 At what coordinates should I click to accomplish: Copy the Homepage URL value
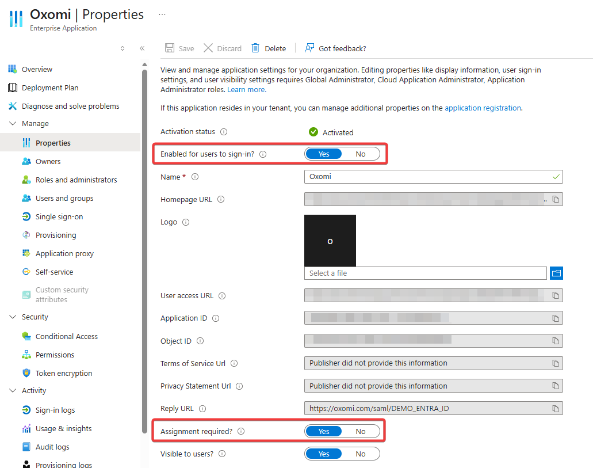(556, 199)
